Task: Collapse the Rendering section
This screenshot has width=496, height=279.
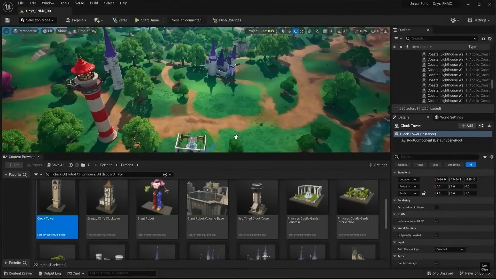Action: pyautogui.click(x=394, y=200)
